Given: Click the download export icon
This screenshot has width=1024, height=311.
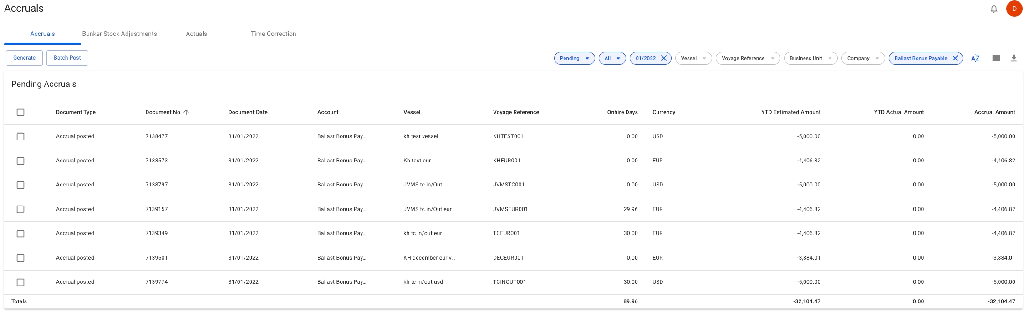Looking at the screenshot, I should [x=1014, y=58].
